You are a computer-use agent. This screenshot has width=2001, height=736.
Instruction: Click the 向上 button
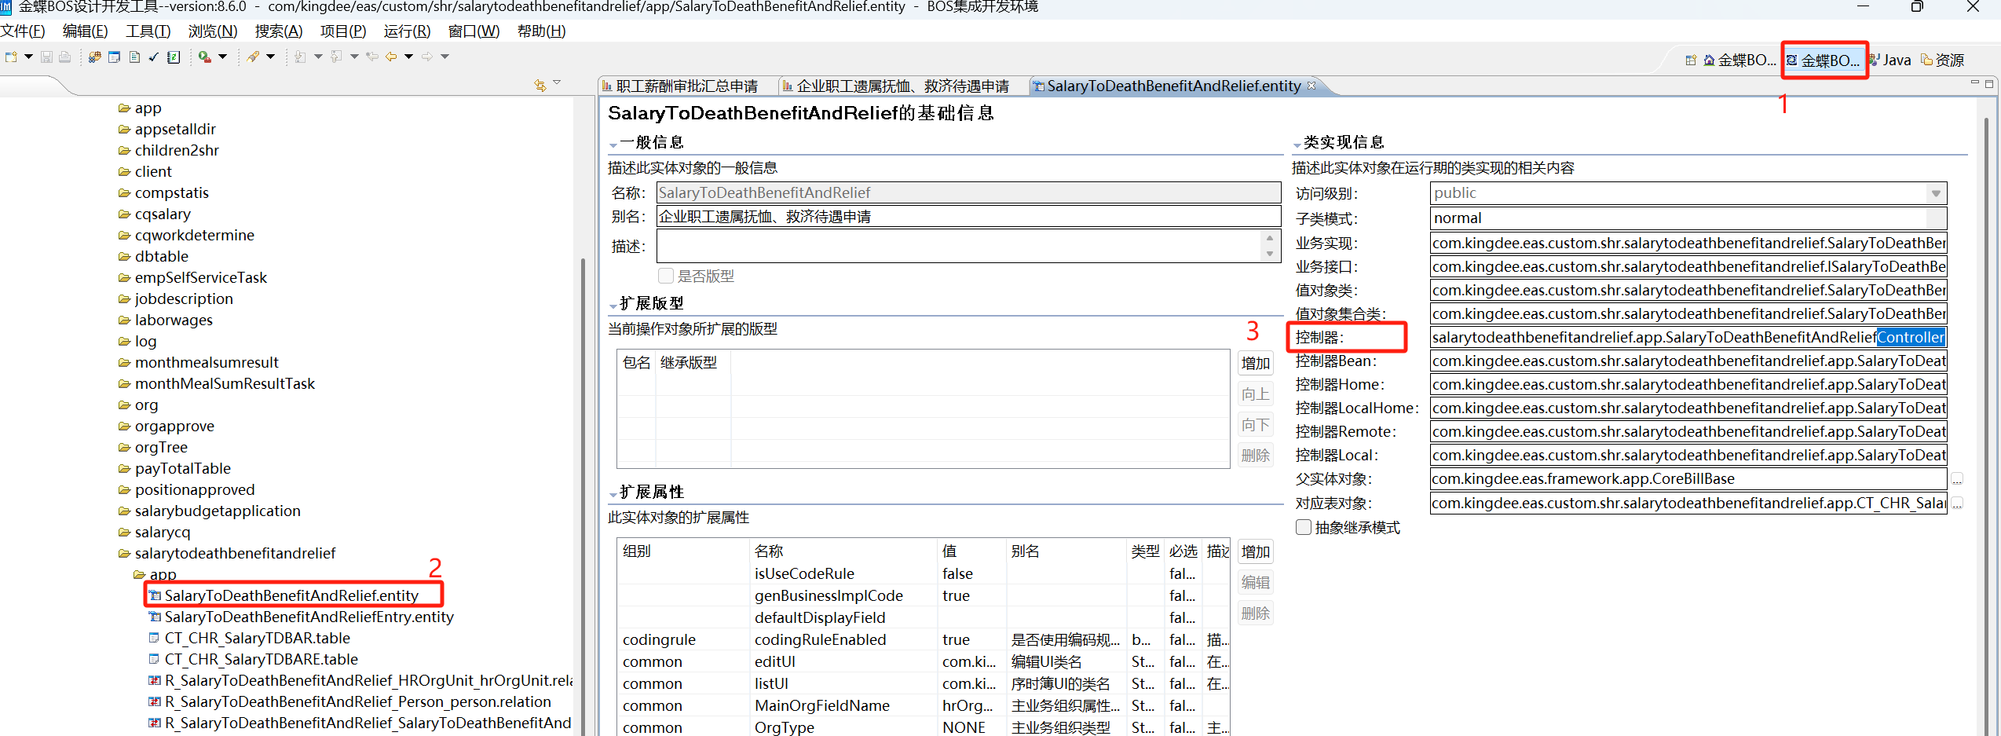pos(1255,394)
